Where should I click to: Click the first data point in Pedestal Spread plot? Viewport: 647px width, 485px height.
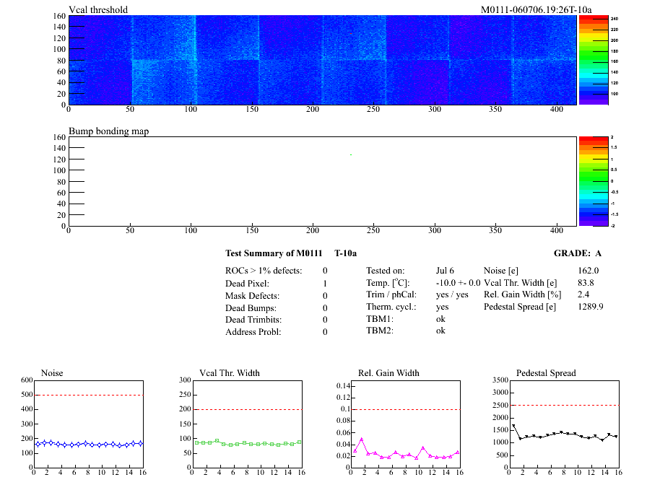[x=513, y=426]
